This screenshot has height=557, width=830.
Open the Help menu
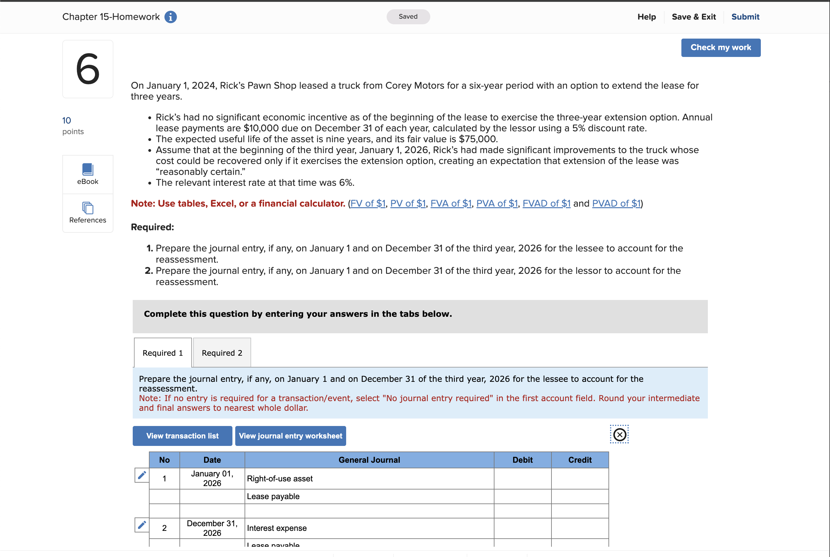[646, 17]
